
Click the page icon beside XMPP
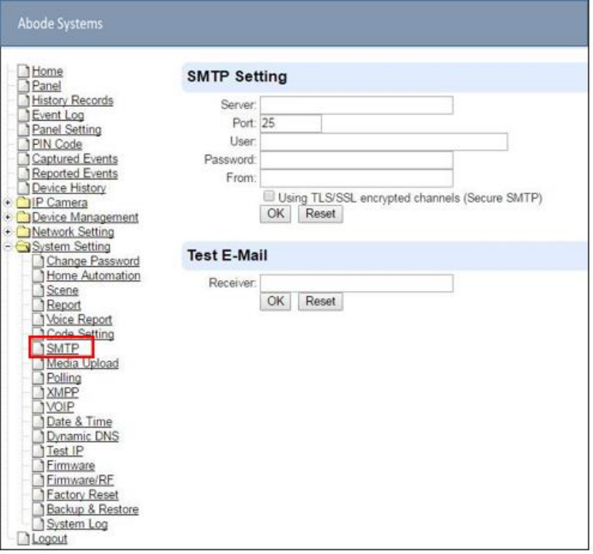(x=38, y=392)
